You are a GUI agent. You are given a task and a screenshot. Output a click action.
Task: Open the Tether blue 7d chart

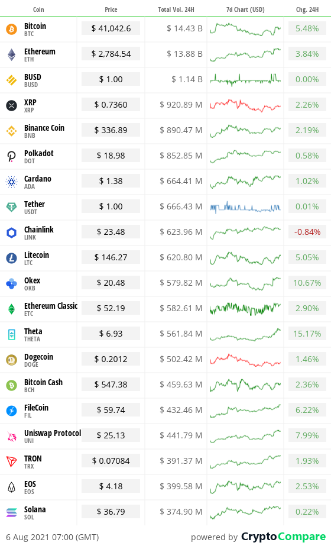(245, 207)
